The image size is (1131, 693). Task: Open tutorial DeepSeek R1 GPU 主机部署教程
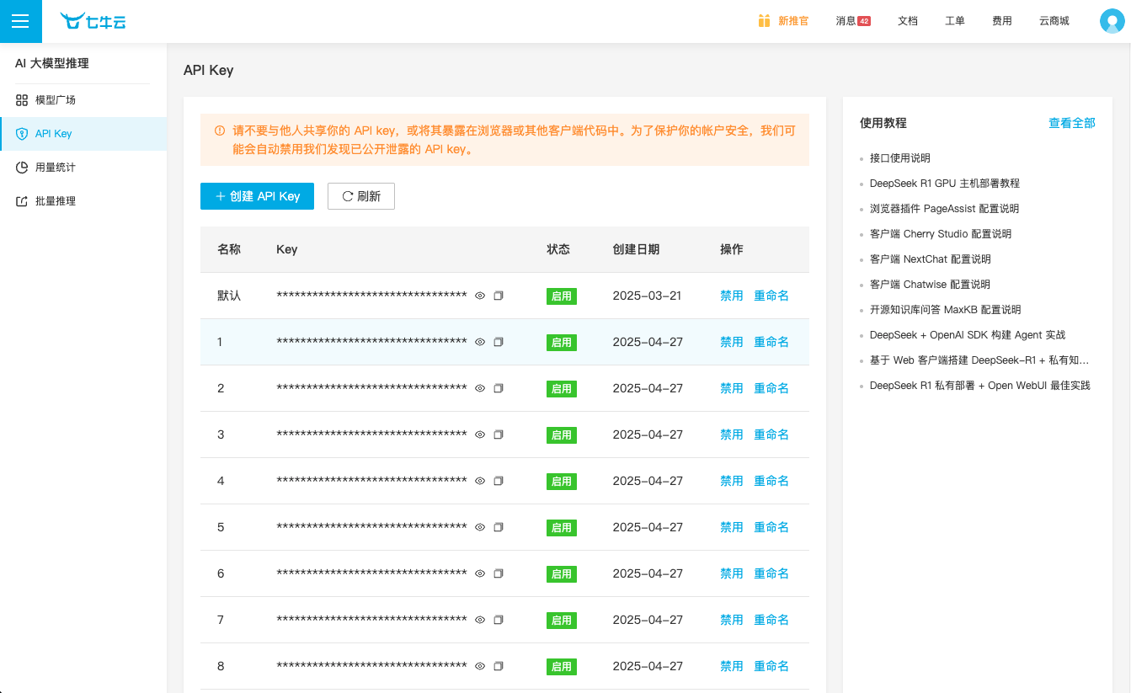pos(945,184)
